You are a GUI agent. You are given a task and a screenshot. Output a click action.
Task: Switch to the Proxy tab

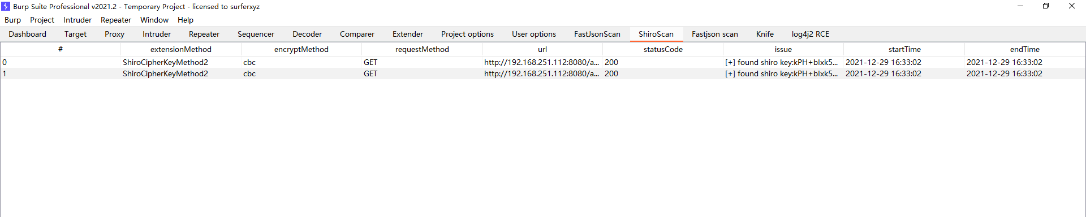tap(114, 34)
